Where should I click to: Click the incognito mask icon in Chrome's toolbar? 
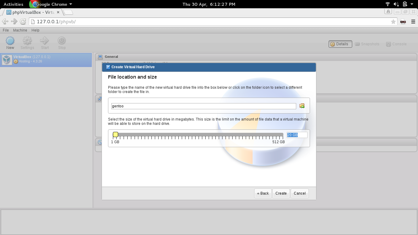point(403,21)
